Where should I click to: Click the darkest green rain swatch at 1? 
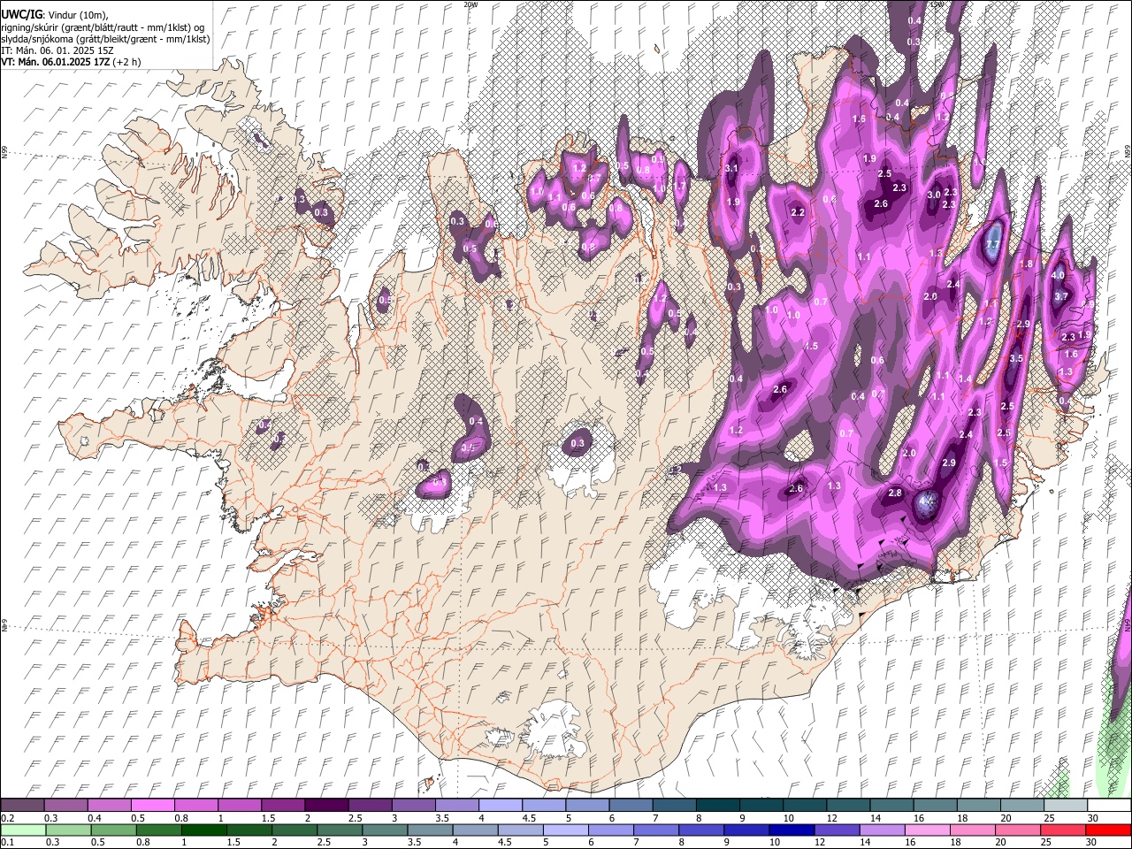click(x=203, y=830)
